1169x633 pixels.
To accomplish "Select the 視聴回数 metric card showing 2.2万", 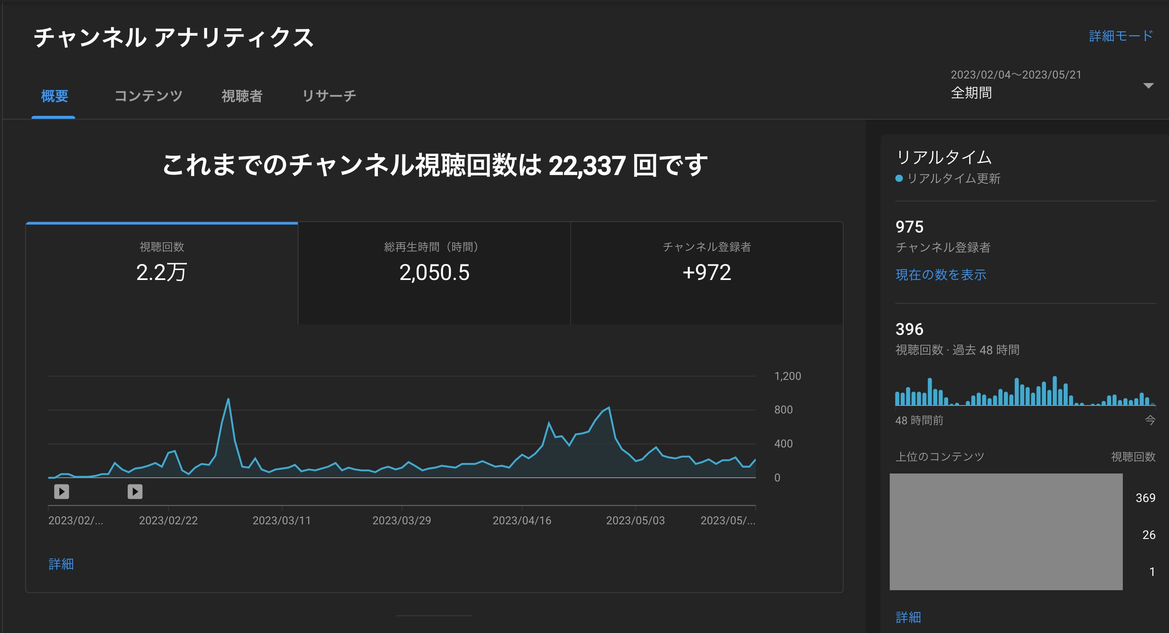I will (162, 272).
